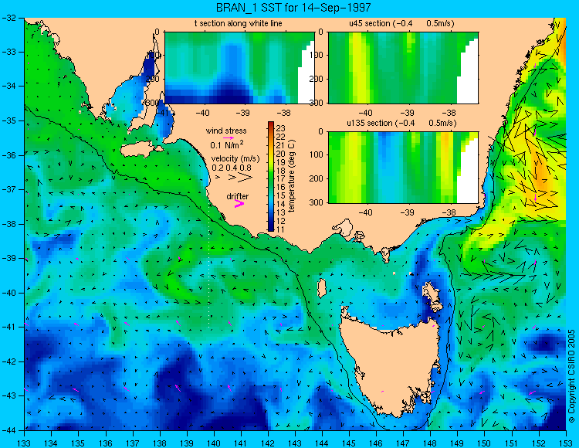Click longitude label 140 on bottom axis
Screen dimensions: 579x448
point(214,443)
